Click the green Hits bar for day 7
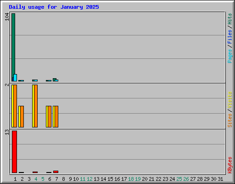 (x=55, y=79)
